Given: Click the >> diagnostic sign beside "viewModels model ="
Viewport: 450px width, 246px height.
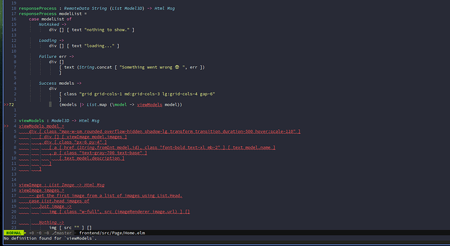Looking at the screenshot, I should 6,126.
